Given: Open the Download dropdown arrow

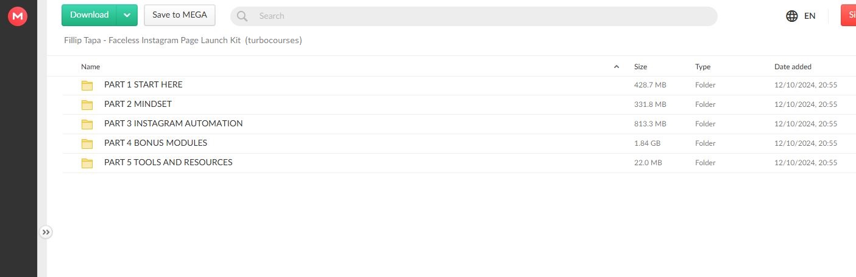Looking at the screenshot, I should 127,15.
